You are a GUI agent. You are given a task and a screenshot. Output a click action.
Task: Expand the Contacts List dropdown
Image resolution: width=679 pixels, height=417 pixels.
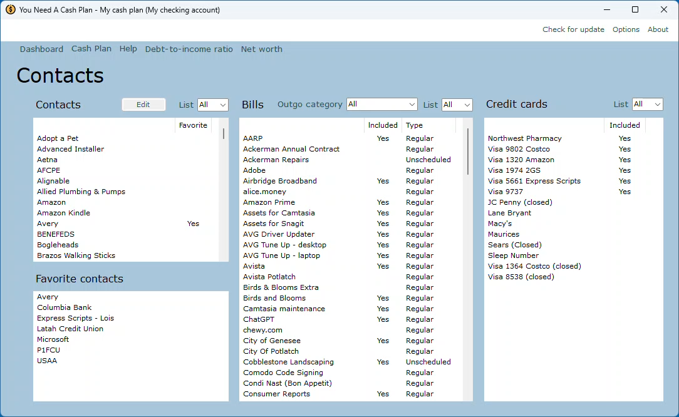[x=213, y=105]
